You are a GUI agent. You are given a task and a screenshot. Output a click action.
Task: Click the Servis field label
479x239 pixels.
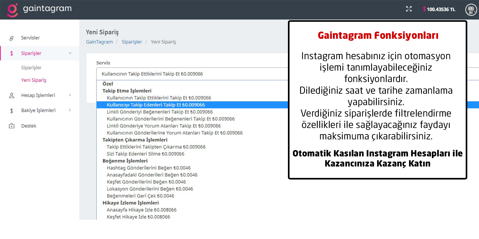click(x=103, y=63)
